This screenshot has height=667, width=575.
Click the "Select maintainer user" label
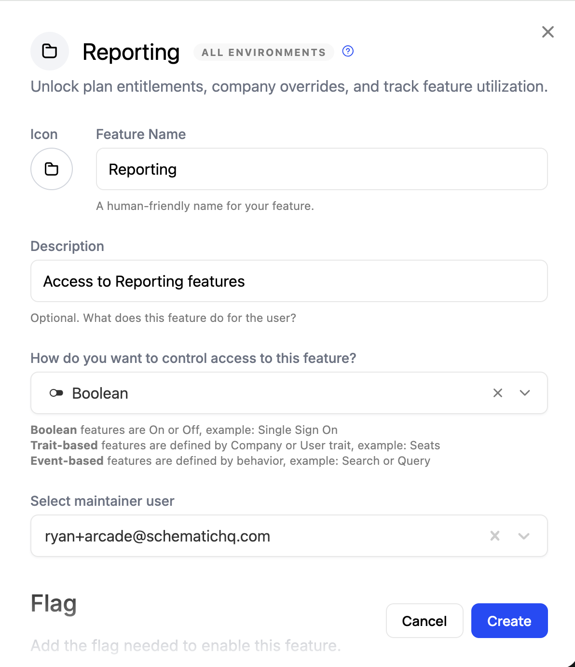tap(102, 501)
